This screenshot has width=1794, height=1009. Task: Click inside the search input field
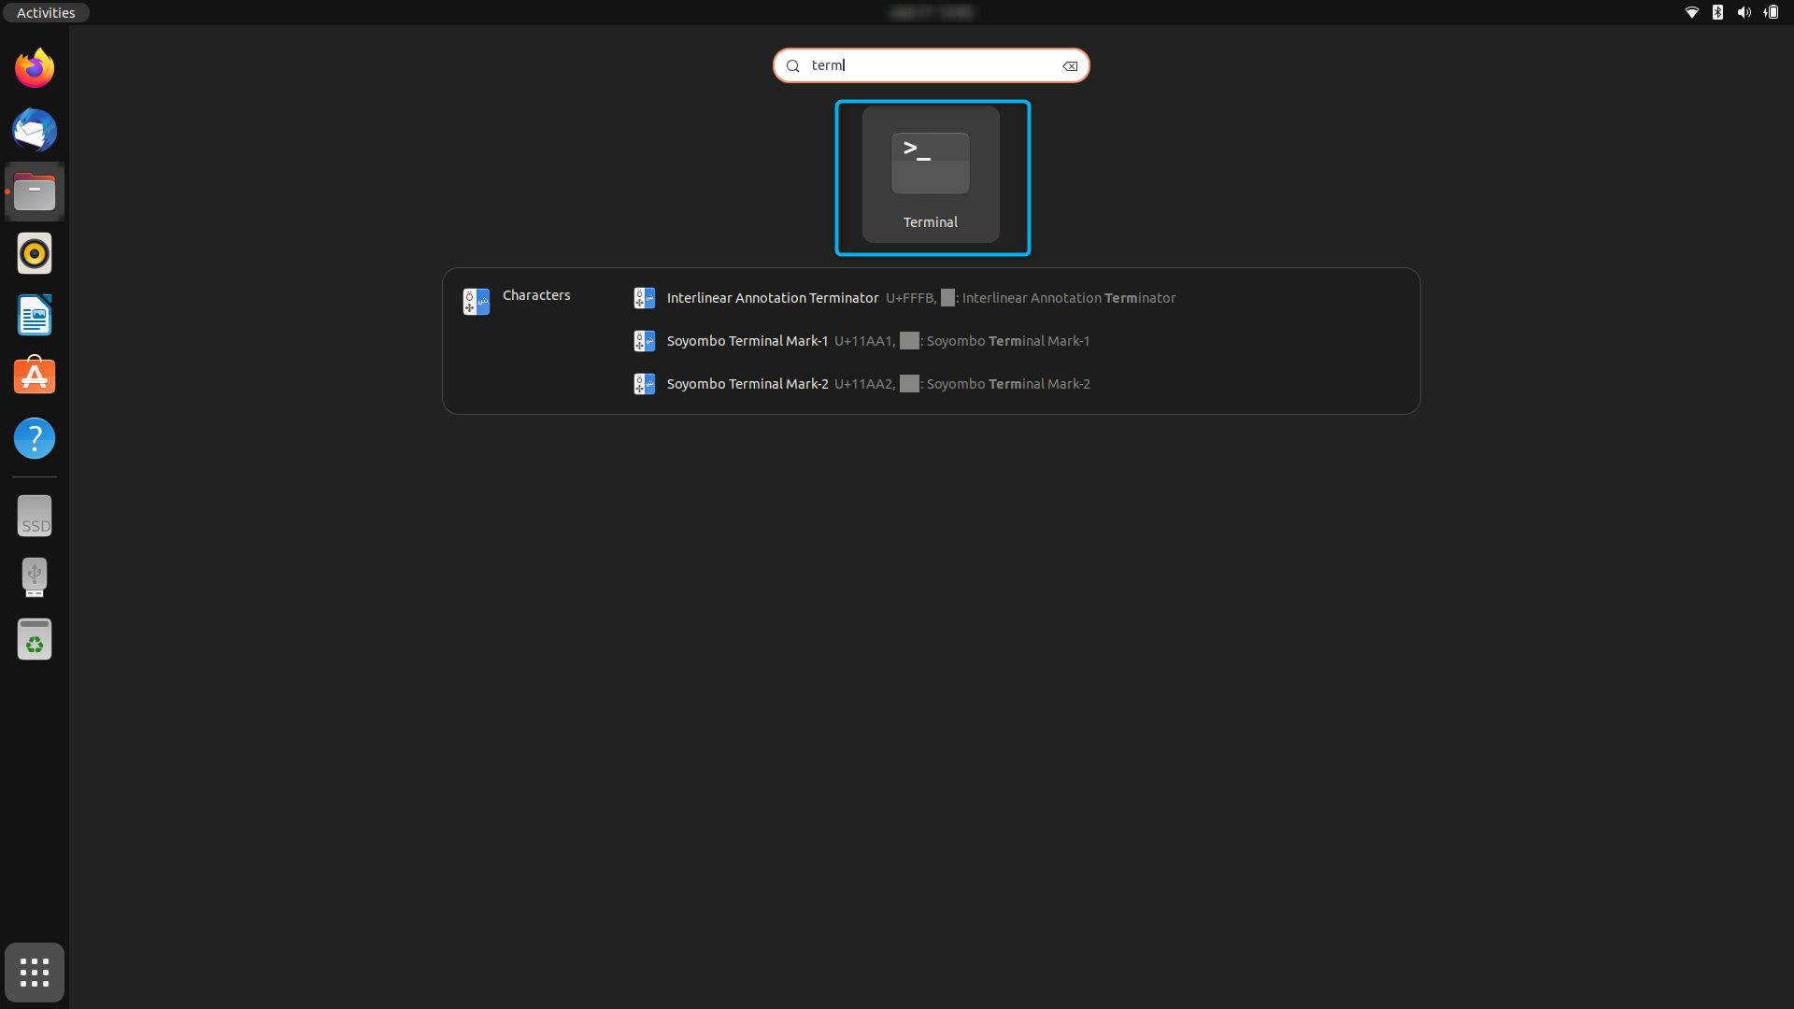tap(930, 65)
